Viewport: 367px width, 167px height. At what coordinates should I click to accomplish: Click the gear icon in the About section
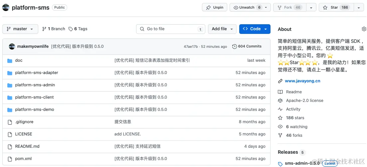click(x=364, y=29)
